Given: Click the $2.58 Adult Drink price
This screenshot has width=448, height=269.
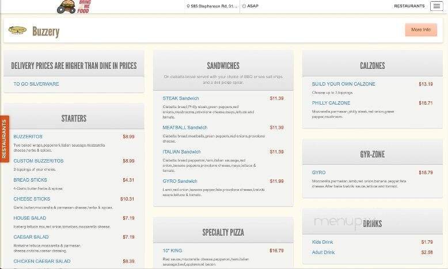Looking at the screenshot, I should pos(427,252).
